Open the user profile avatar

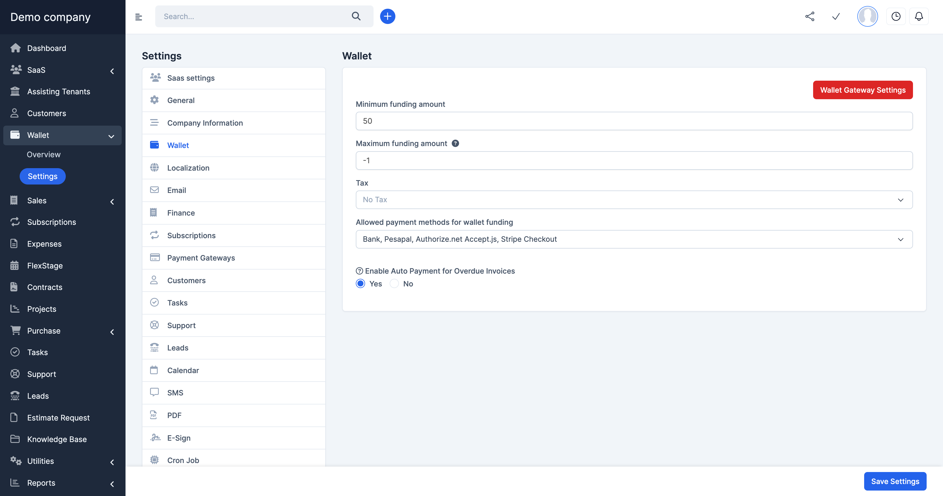tap(867, 16)
